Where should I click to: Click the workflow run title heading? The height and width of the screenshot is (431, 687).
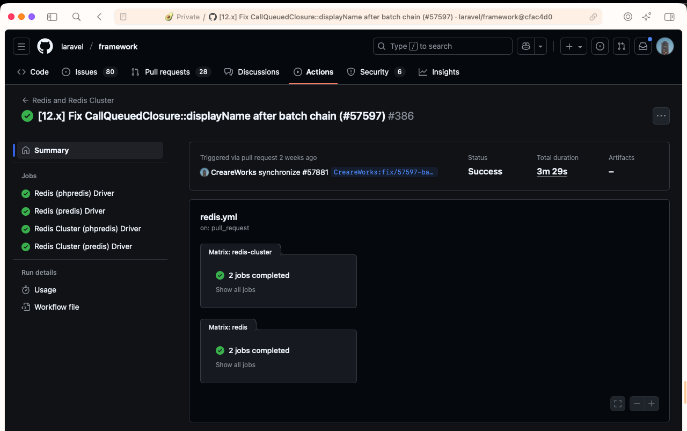[x=226, y=116]
